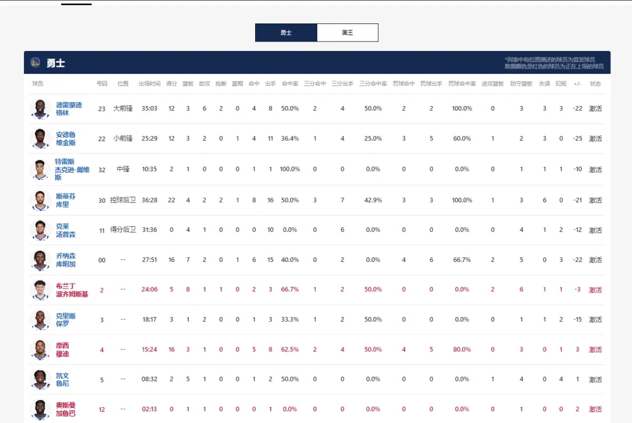The height and width of the screenshot is (423, 632).
Task: Switch to the 国王 tab
Action: [348, 33]
